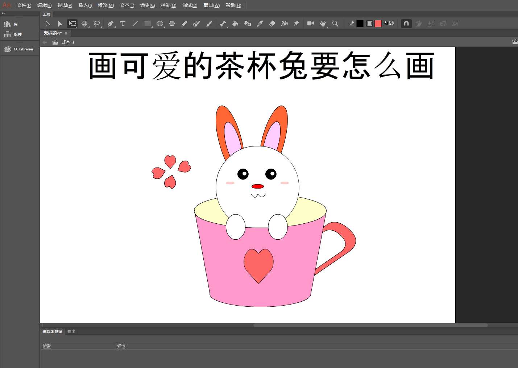
Task: Click the Description column header
Action: pos(316,346)
